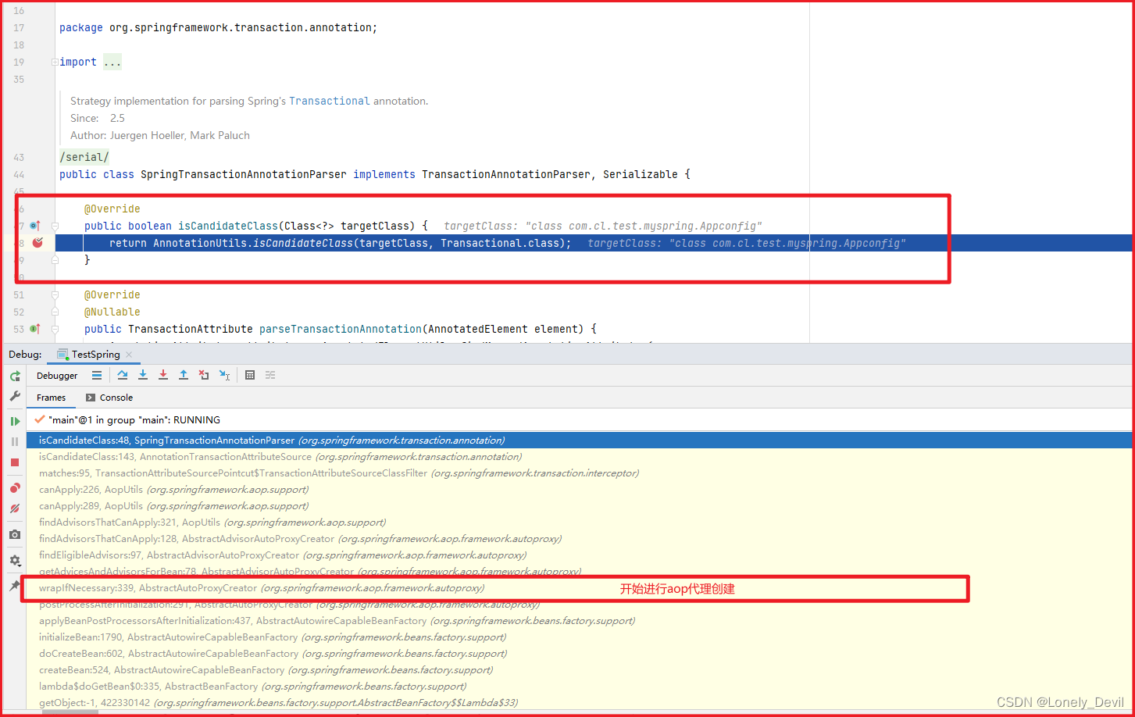Open the "main"@1 thread selector dropdown
This screenshot has height=717, width=1135.
[579, 419]
